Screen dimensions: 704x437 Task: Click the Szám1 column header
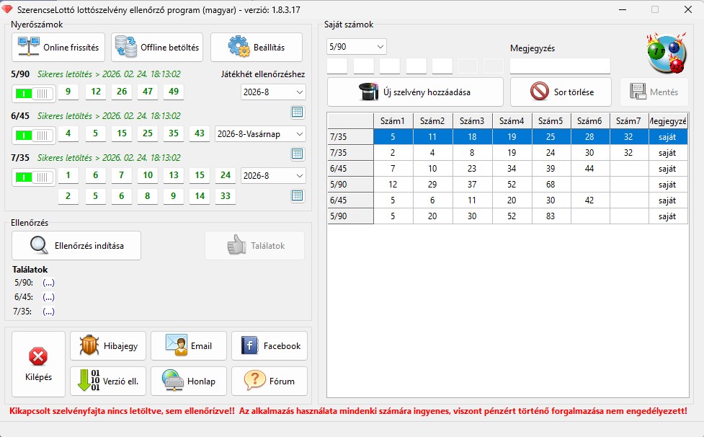pyautogui.click(x=393, y=120)
